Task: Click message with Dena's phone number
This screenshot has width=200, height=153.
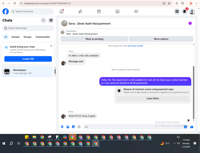Action: click(82, 116)
